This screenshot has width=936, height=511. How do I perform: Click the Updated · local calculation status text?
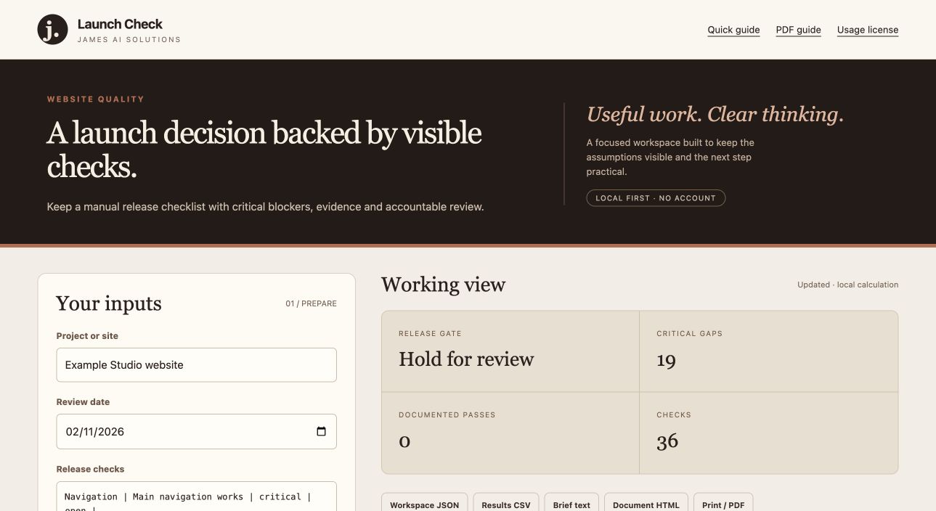[847, 285]
